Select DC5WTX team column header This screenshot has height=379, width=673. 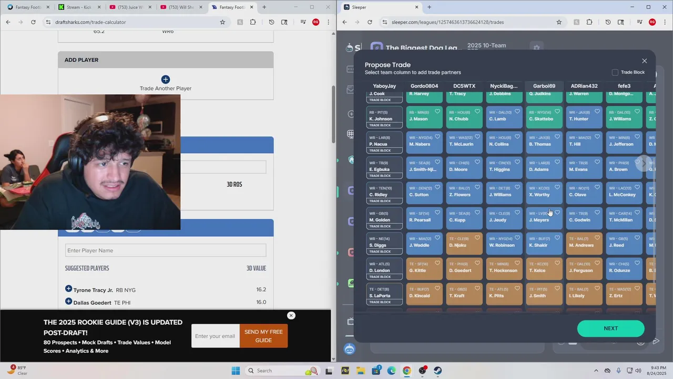(x=464, y=86)
